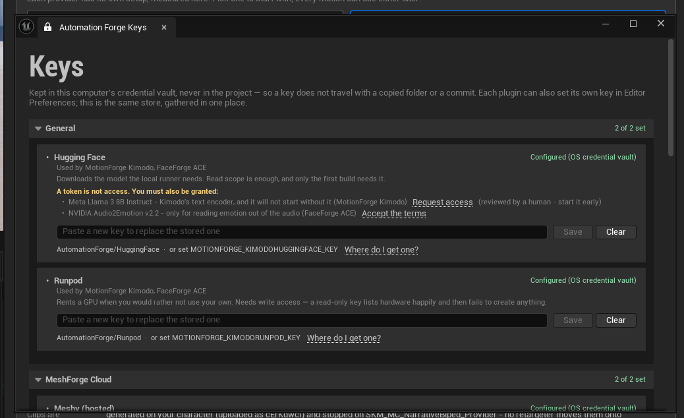Click the vertical scrollbar of Keys panel

tap(670, 98)
